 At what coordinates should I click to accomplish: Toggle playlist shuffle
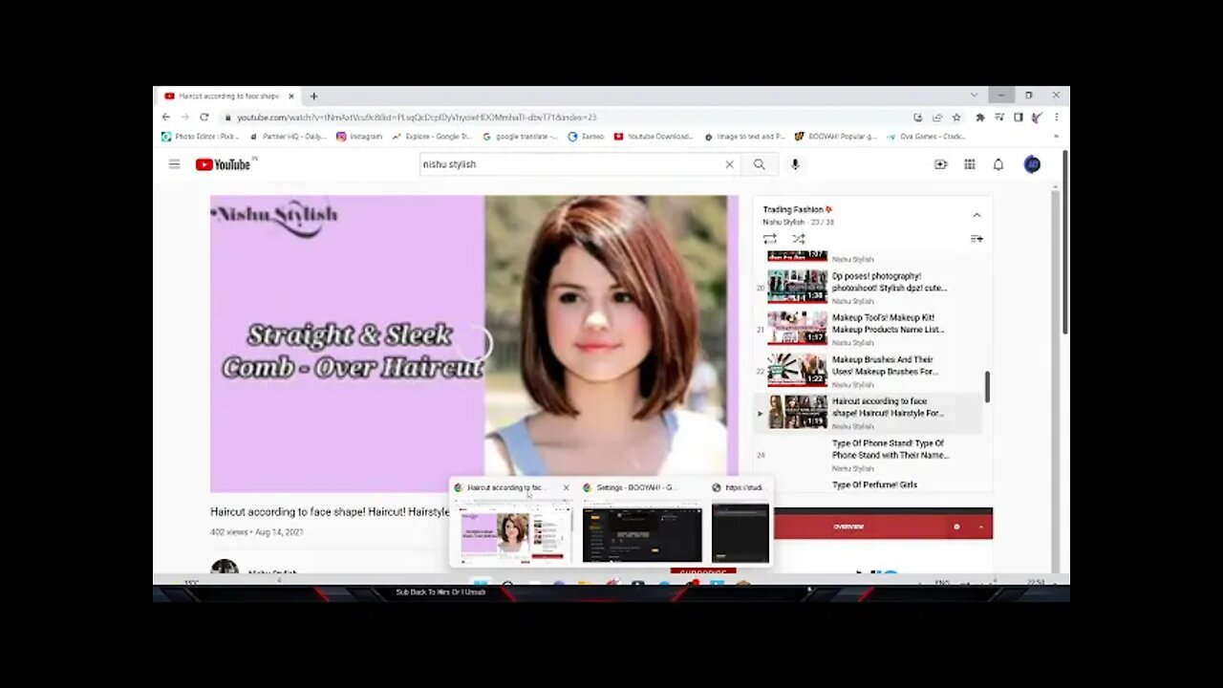[x=798, y=239]
